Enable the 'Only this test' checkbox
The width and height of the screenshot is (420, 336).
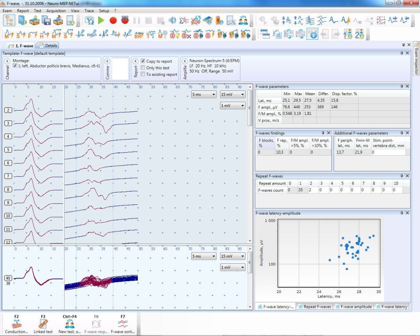tap(143, 68)
